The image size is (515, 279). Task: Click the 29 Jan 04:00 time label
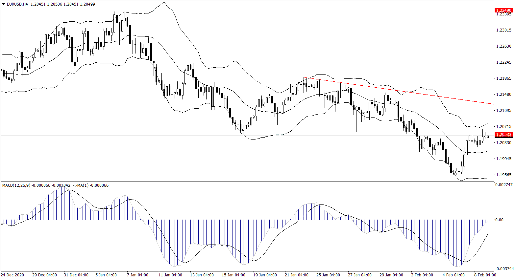coord(391,275)
